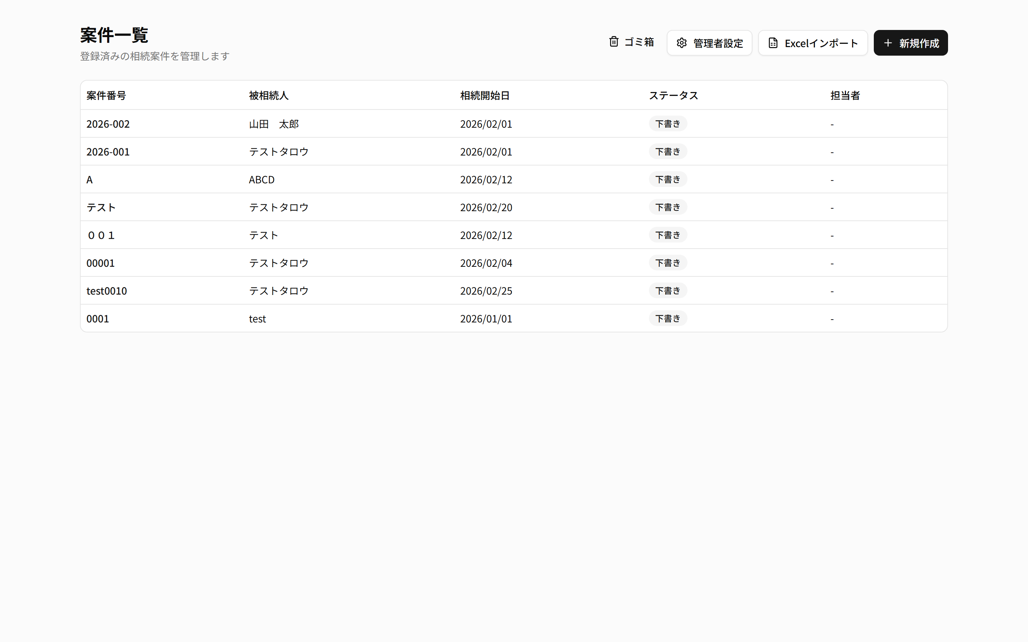
Task: Create a new case with 新規作成
Action: pos(910,43)
